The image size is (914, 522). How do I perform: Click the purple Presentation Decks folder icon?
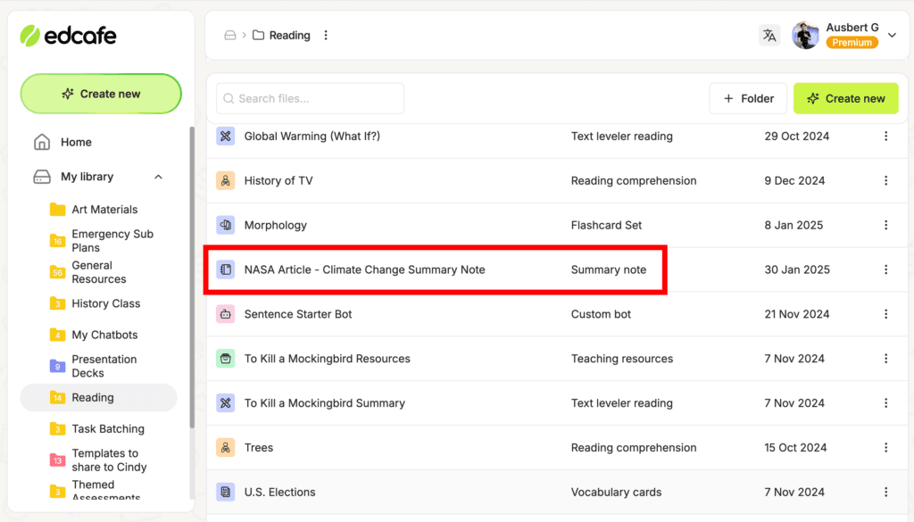[x=57, y=366]
